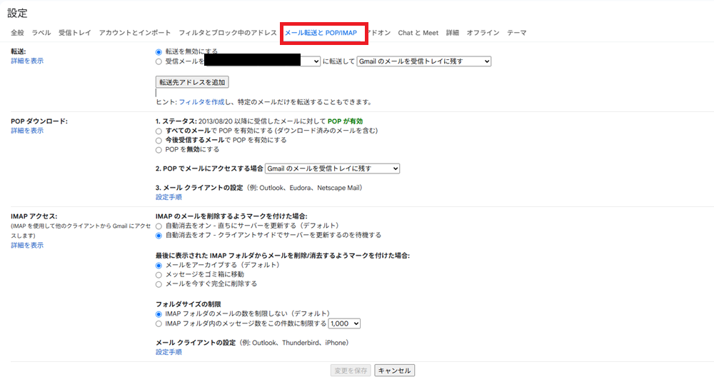The width and height of the screenshot is (714, 382).
Task: Open the POP access action dropdown
Action: click(x=332, y=169)
